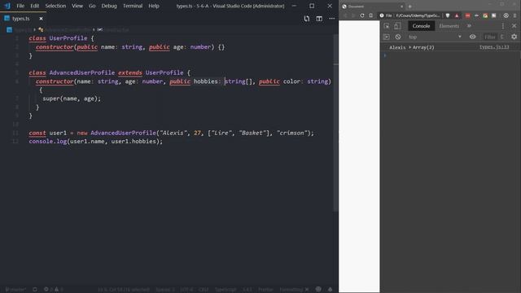Open the JavaScript context 'top' dropdown
Image resolution: width=521 pixels, height=293 pixels.
[x=435, y=37]
